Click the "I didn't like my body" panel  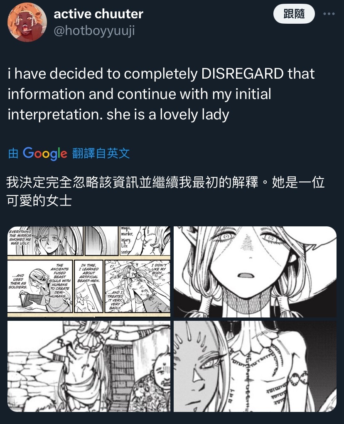click(138, 286)
